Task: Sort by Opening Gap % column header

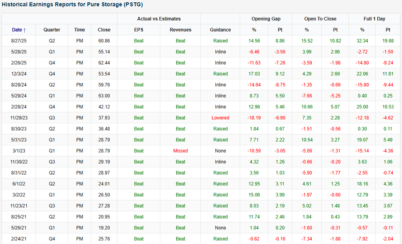Action: pyautogui.click(x=254, y=30)
